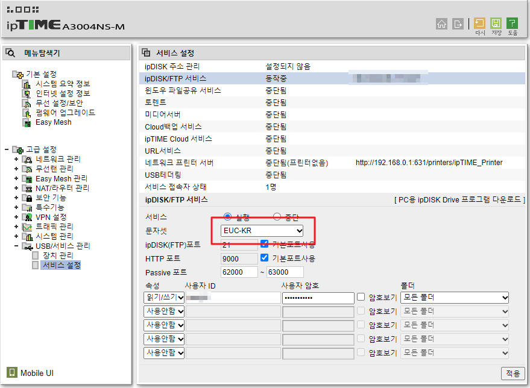This screenshot has height=388, width=530.
Task: Open 시스템 요약 정보 menu item
Action: tap(63, 84)
